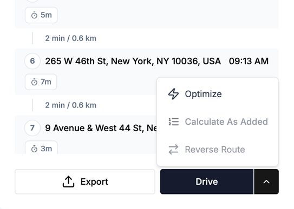Click the travel leg info between stops 6 and 7
The width and height of the screenshot is (294, 209).
tap(71, 105)
